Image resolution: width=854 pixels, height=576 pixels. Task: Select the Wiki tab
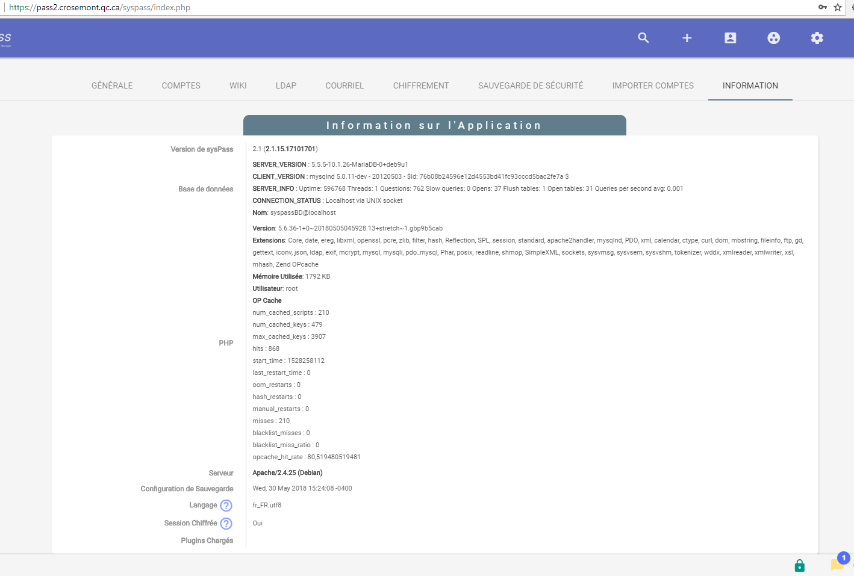click(x=238, y=85)
